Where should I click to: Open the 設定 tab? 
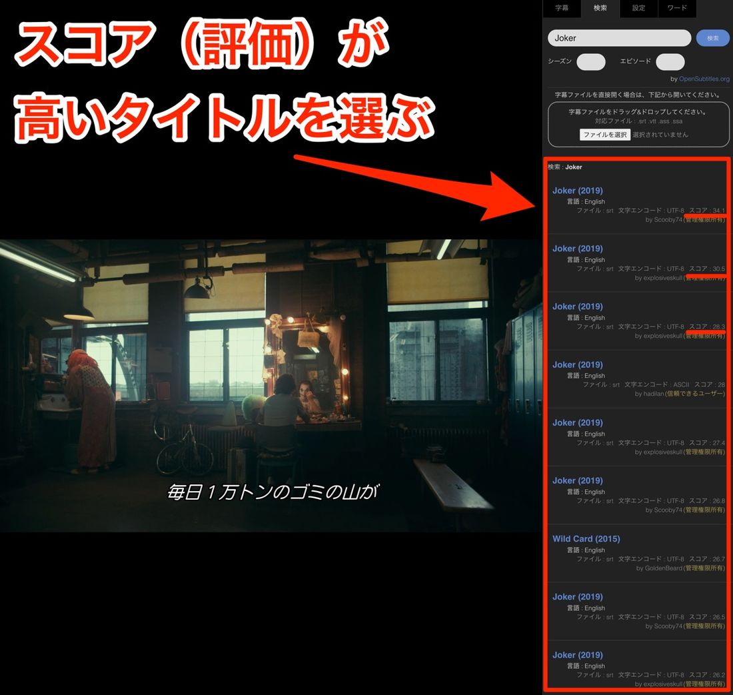click(x=638, y=8)
